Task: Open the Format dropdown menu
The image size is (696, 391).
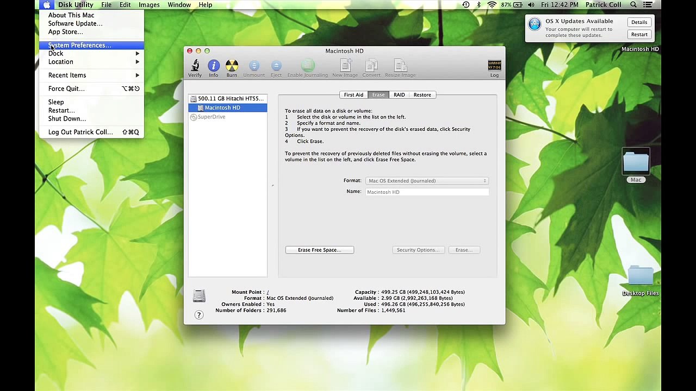Action: click(x=427, y=181)
